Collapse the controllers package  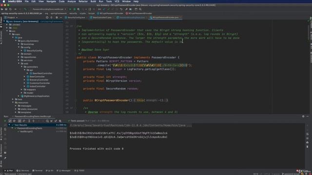coord(22,67)
